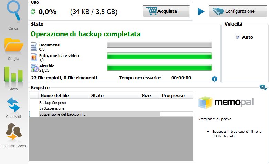Select the Stato bar chart icon

coord(13,75)
